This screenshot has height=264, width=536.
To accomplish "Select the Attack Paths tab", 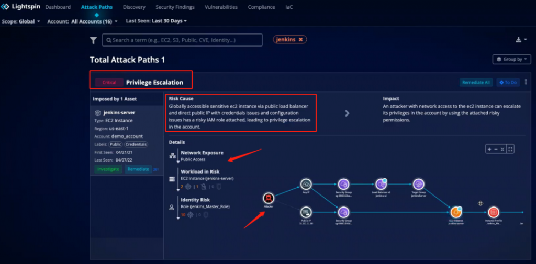I will 97,7.
